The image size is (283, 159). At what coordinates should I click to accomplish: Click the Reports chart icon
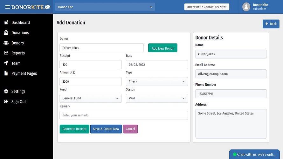6,53
